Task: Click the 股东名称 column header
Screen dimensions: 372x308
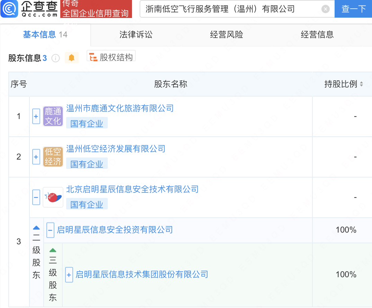Action: click(170, 84)
